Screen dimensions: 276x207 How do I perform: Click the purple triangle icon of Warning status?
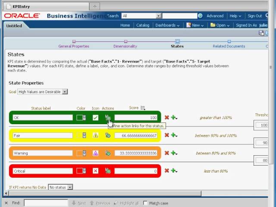[95, 153]
